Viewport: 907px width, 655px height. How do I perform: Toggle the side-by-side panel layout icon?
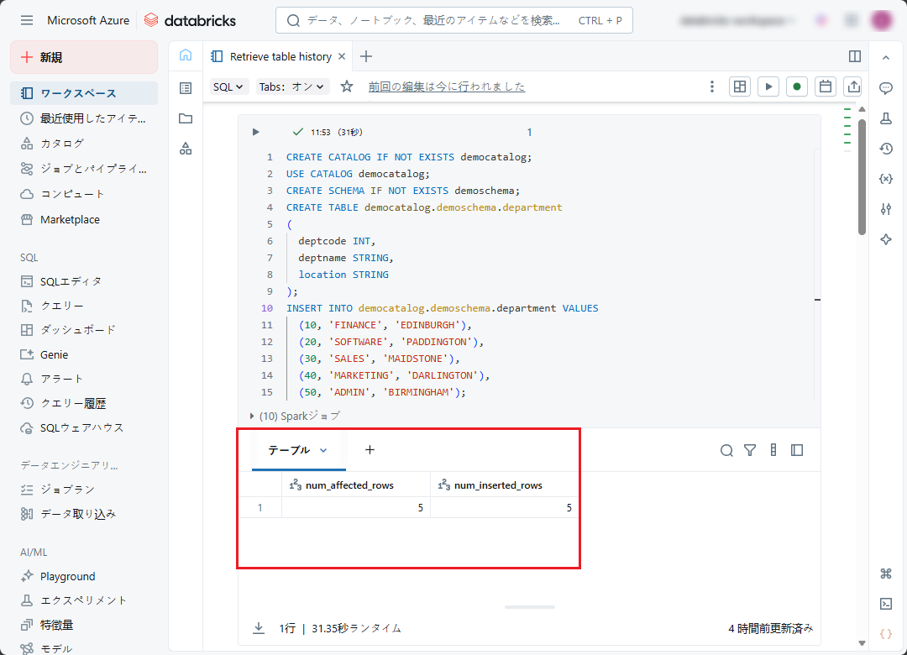tap(855, 56)
